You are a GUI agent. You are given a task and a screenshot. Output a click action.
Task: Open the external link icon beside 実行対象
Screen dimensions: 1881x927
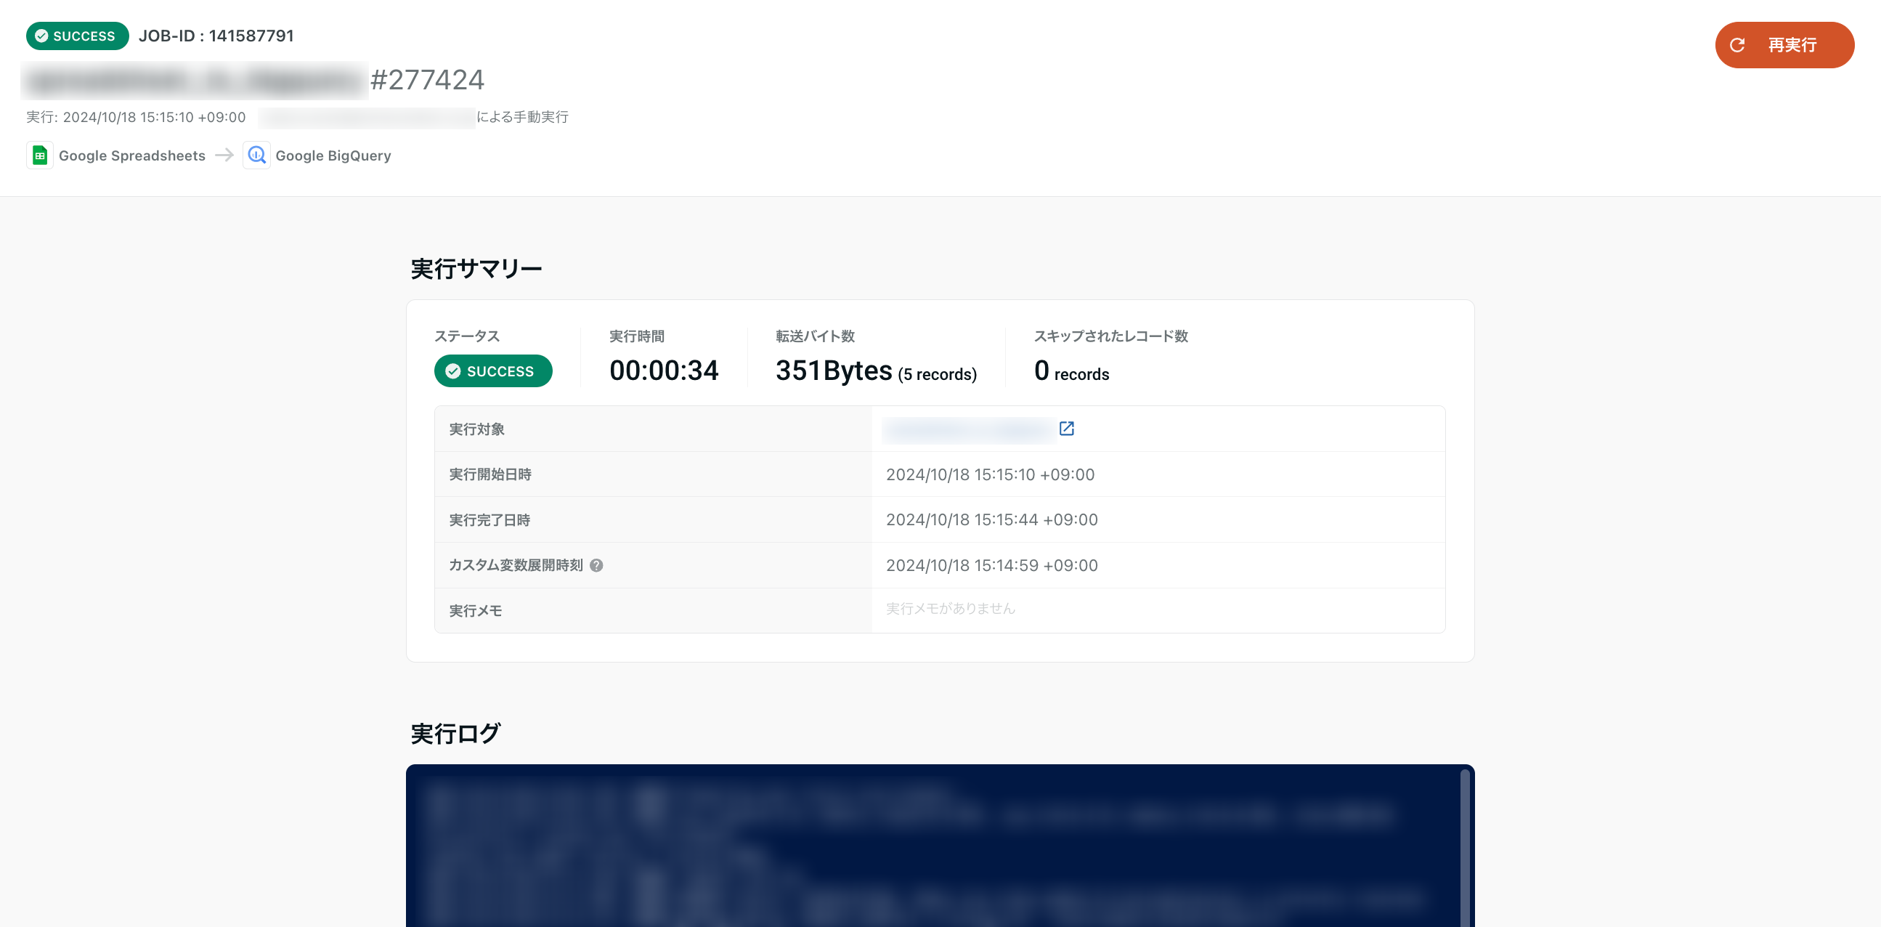[x=1066, y=429]
